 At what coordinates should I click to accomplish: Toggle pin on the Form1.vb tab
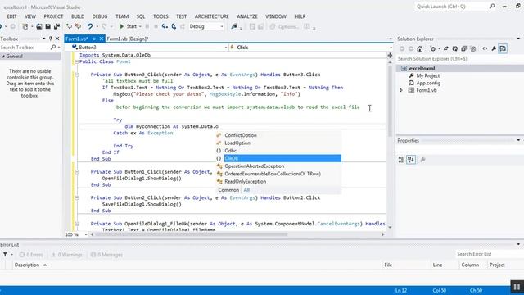[x=94, y=39]
